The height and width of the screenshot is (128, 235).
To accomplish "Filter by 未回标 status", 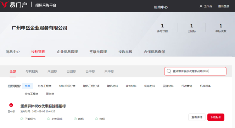I will point(52,71).
